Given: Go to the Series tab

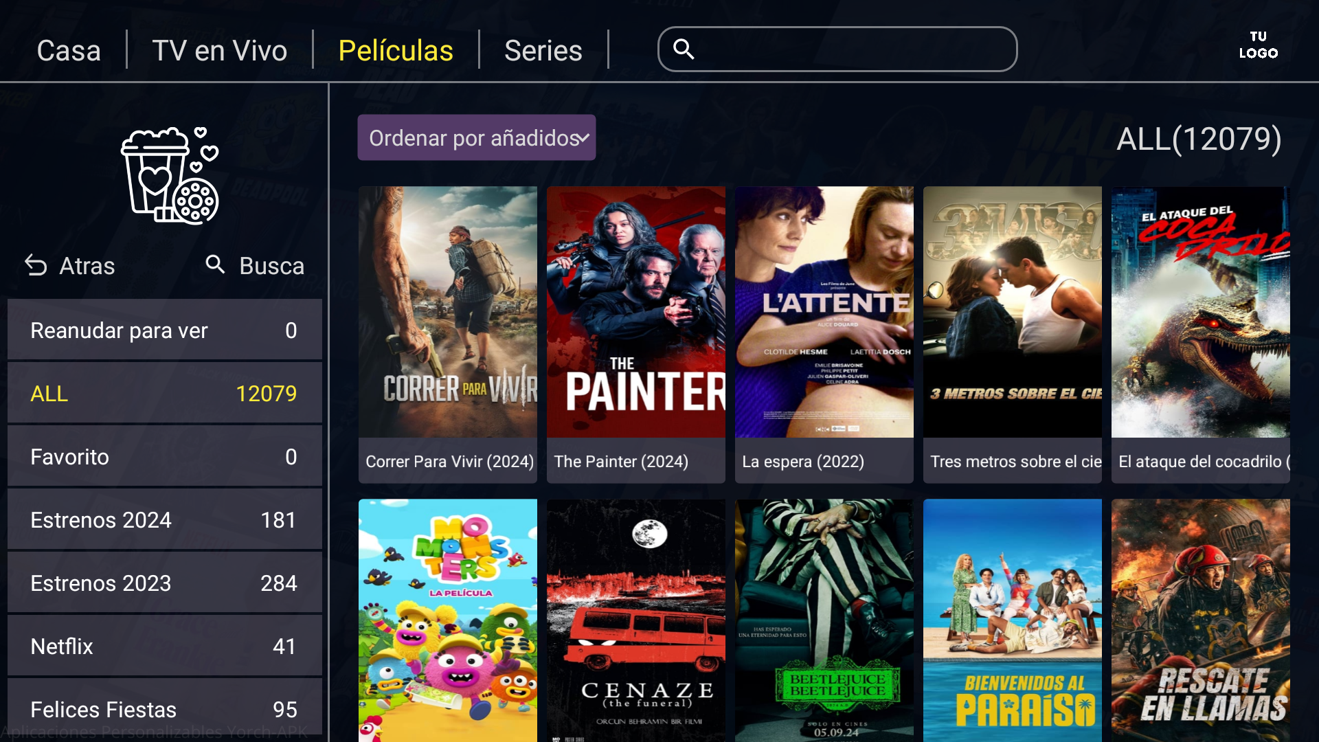Looking at the screenshot, I should pyautogui.click(x=543, y=50).
